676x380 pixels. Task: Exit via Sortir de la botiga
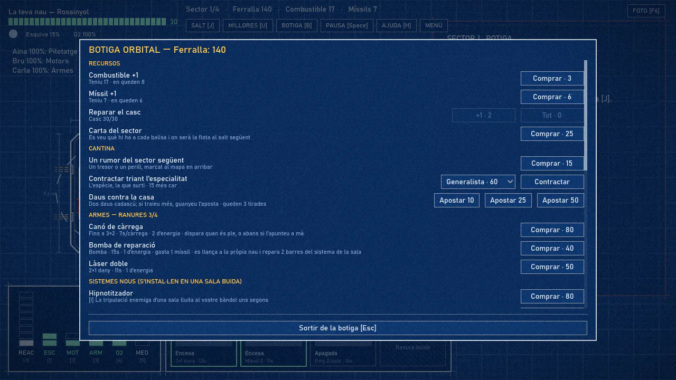(x=337, y=328)
